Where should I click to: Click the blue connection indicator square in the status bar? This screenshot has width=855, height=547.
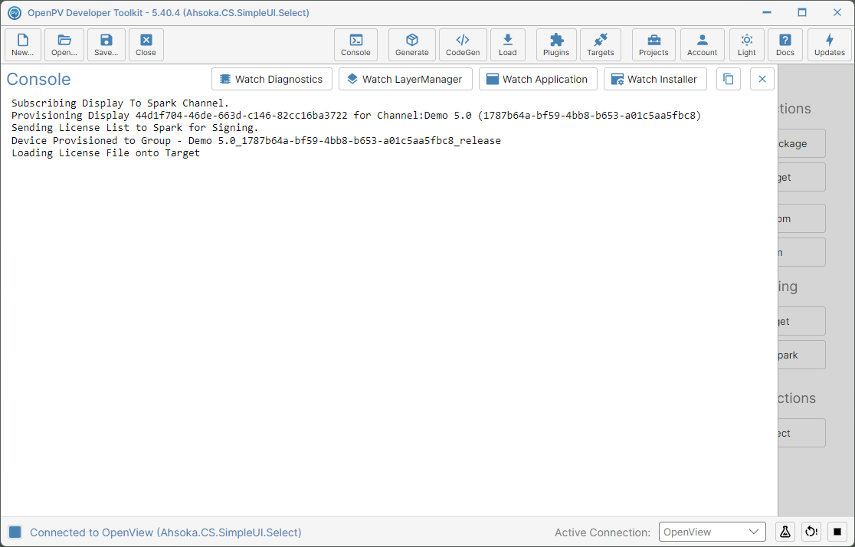tap(15, 532)
